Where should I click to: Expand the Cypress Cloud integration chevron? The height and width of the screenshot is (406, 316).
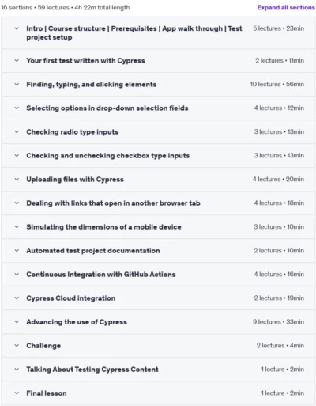[x=17, y=298]
